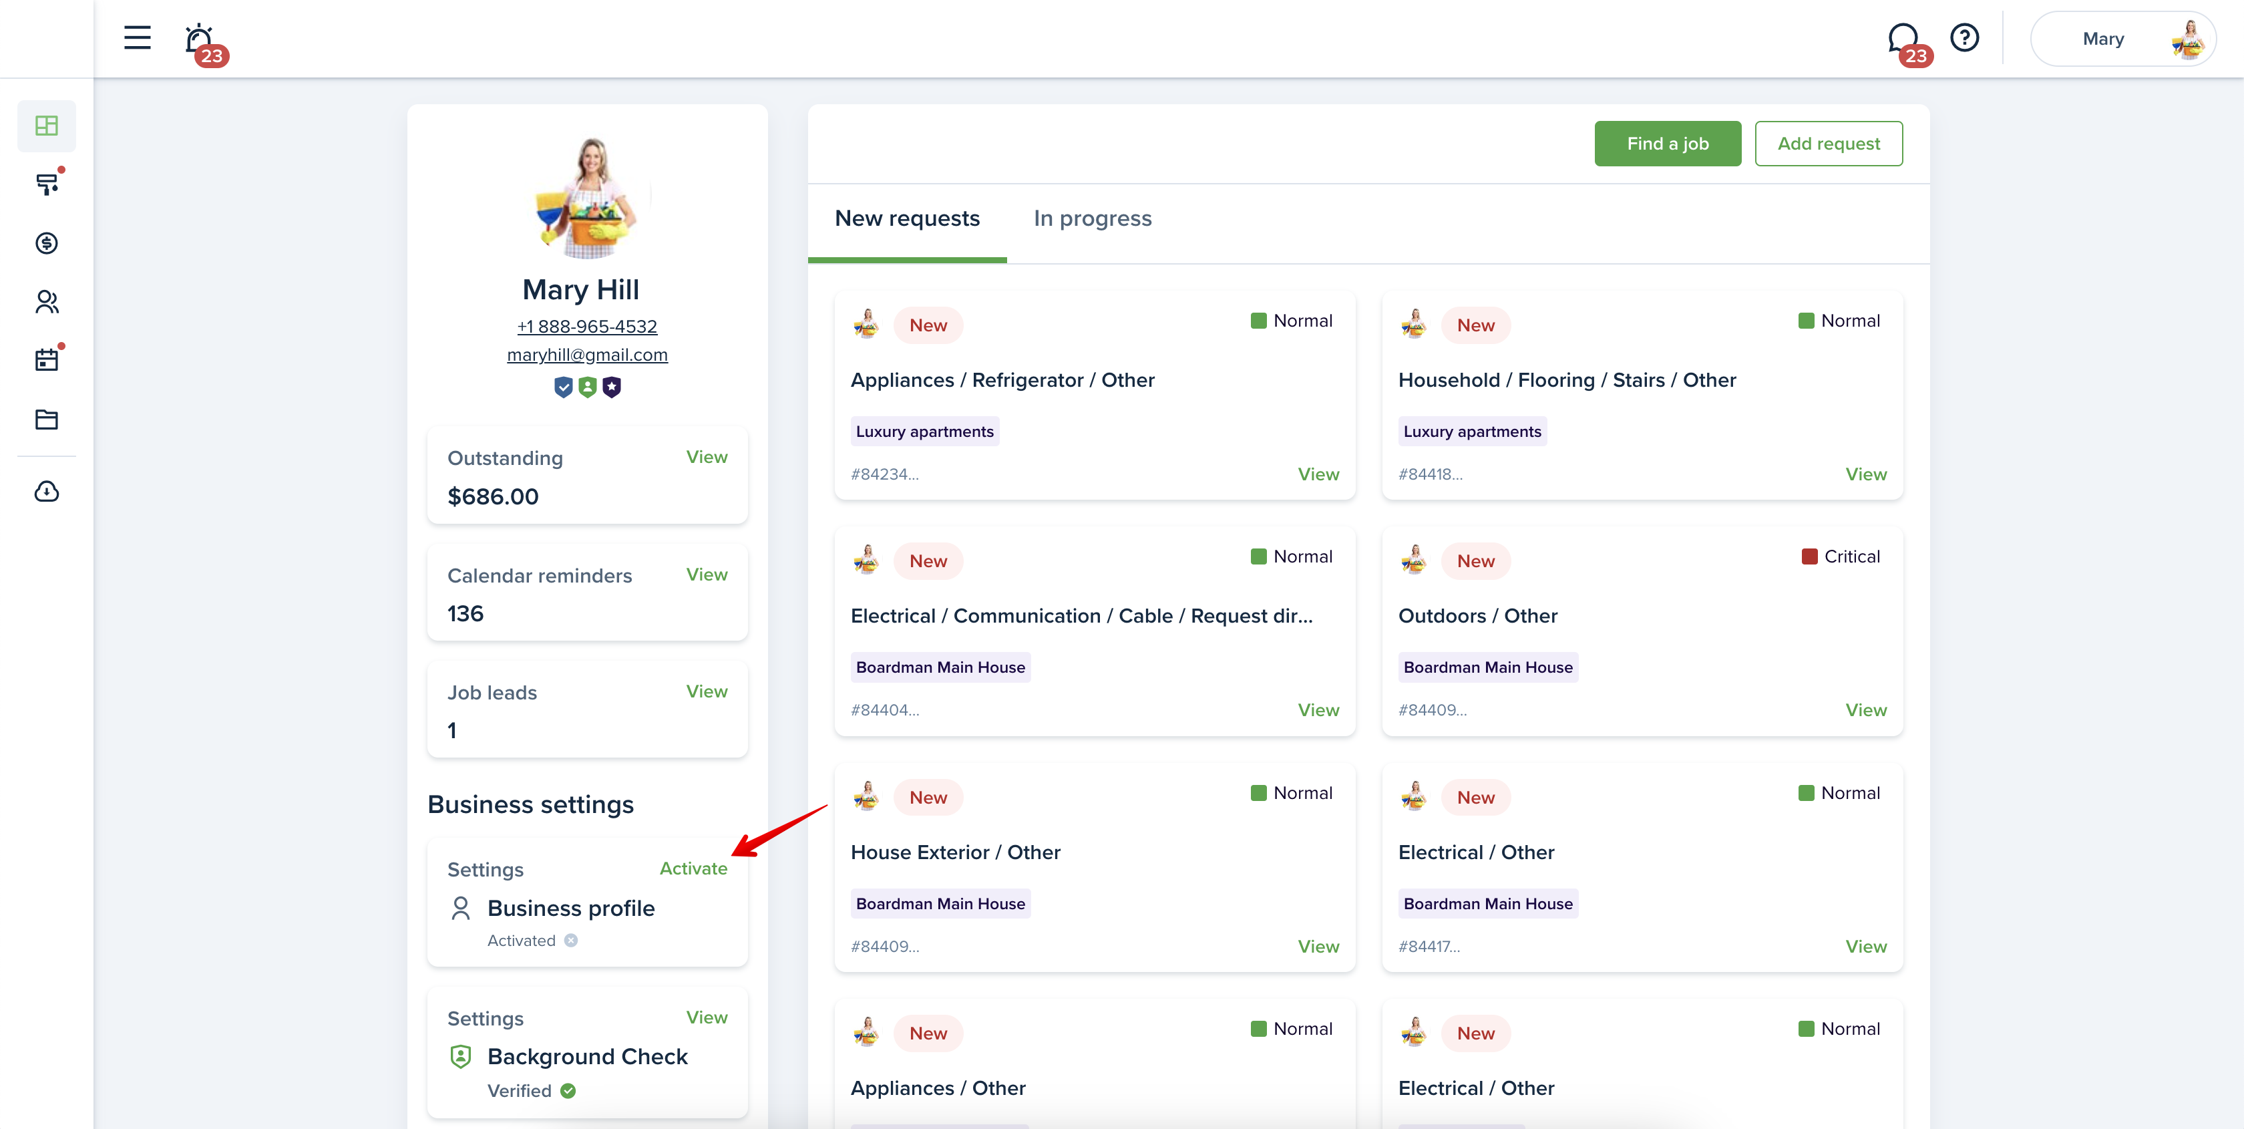View Background Check settings
Image resolution: width=2244 pixels, height=1129 pixels.
coord(707,1017)
